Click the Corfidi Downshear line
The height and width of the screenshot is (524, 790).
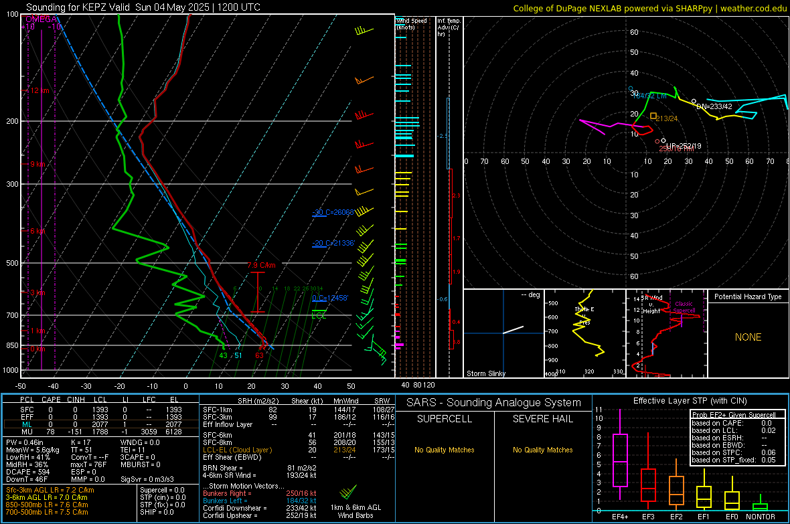tap(260, 508)
